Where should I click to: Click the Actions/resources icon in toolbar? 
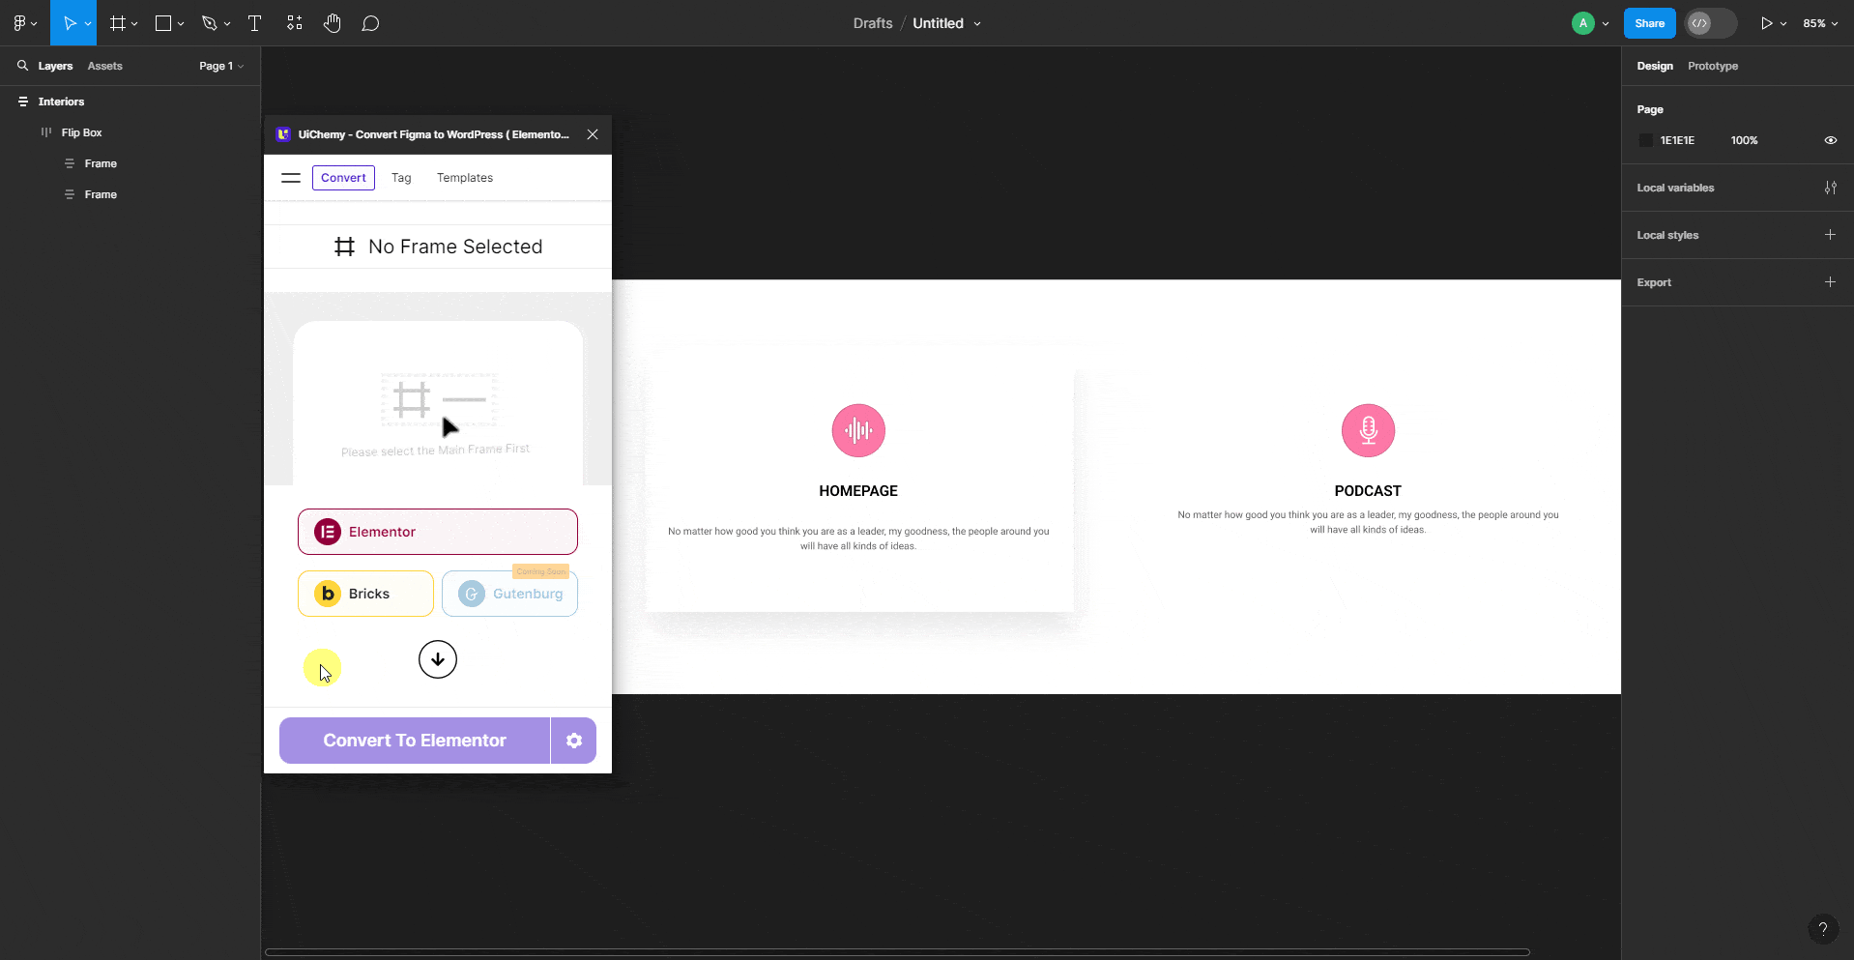[x=294, y=22]
